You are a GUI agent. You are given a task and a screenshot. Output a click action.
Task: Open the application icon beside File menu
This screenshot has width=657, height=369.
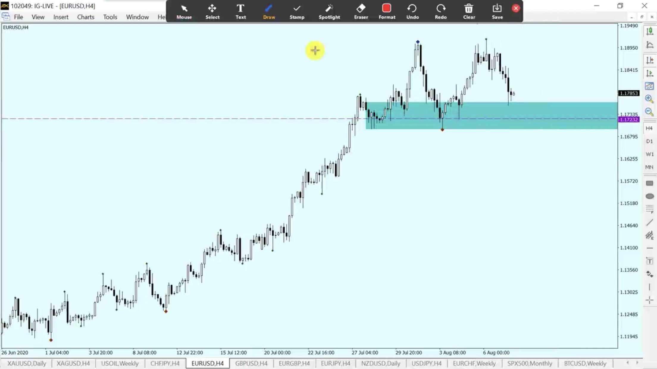[x=6, y=17]
